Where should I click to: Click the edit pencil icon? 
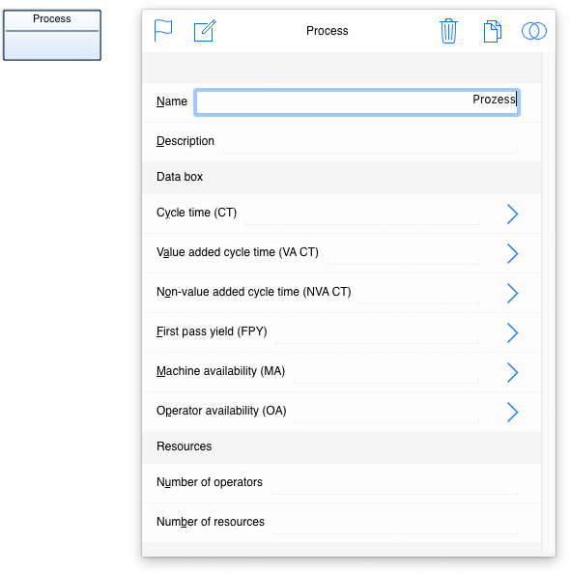[205, 30]
